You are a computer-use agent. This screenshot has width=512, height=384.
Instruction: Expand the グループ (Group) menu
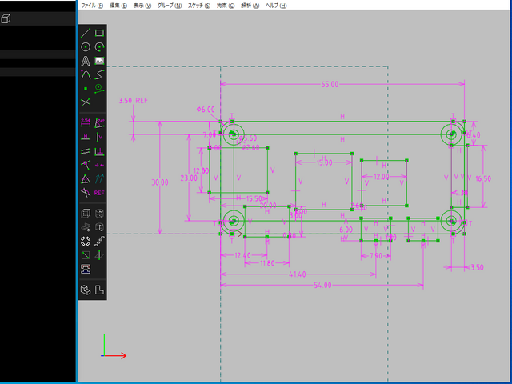click(x=170, y=6)
